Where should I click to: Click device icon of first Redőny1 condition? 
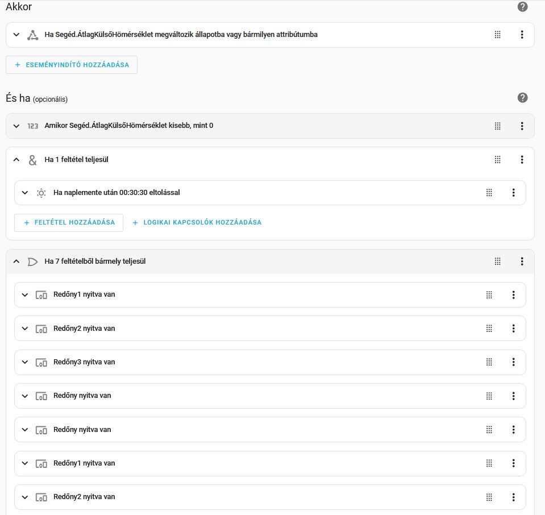tap(41, 295)
